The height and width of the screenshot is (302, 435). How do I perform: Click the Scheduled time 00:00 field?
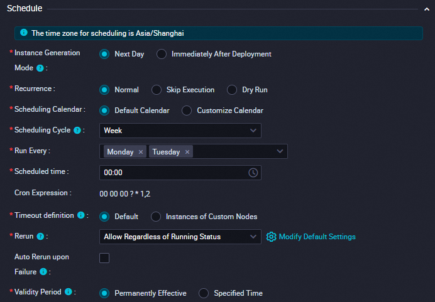(x=180, y=173)
